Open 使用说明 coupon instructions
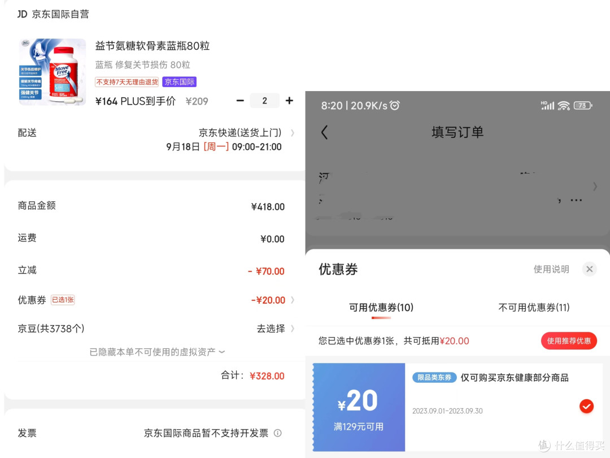610x458 pixels. (x=551, y=269)
